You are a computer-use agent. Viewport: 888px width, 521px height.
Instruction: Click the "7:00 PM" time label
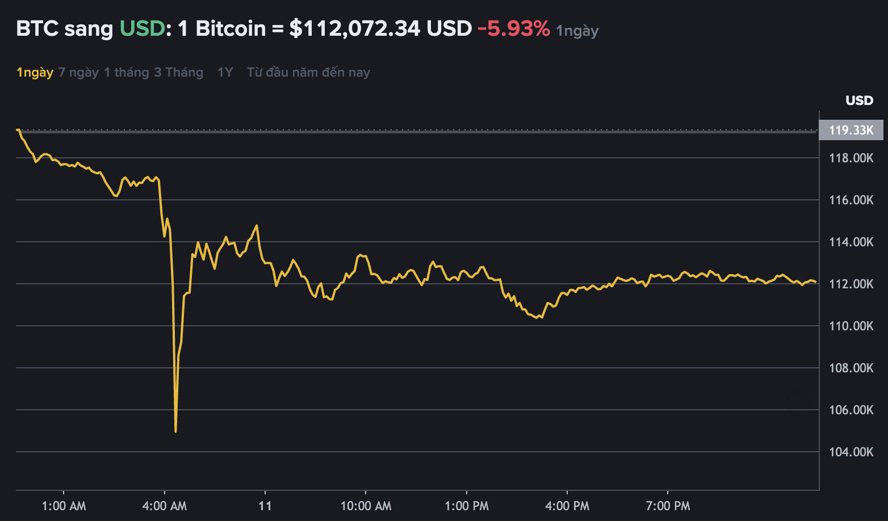(667, 506)
